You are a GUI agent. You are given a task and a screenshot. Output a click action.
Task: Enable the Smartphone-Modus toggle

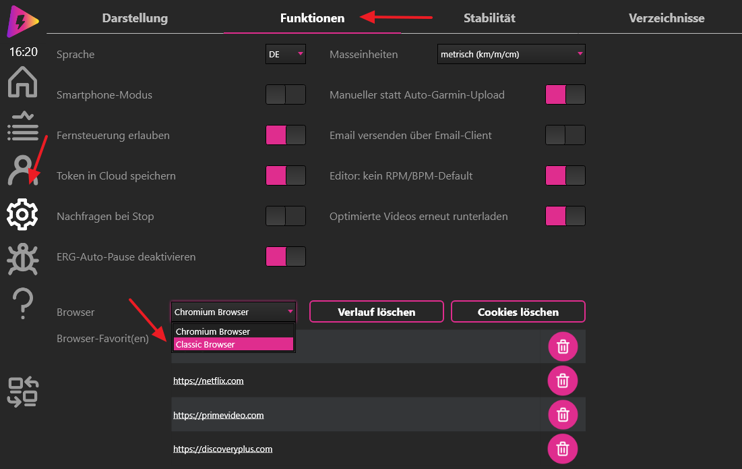click(286, 94)
